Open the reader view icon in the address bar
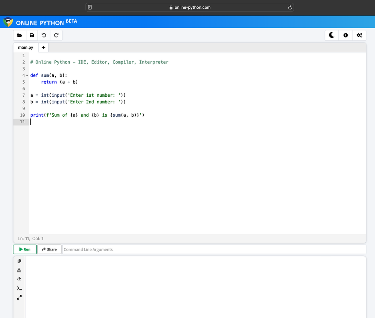Image resolution: width=375 pixels, height=318 pixels. tap(90, 7)
